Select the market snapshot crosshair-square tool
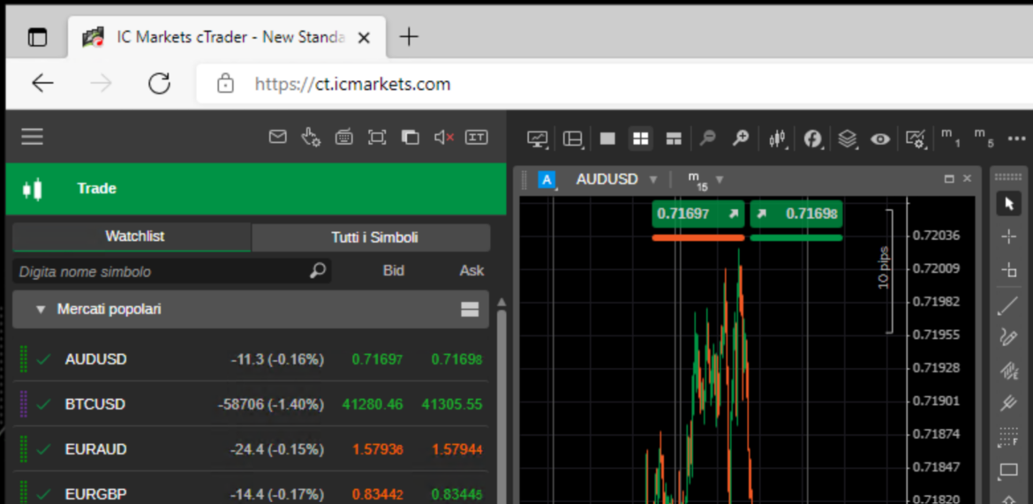1033x504 pixels. click(x=1008, y=270)
